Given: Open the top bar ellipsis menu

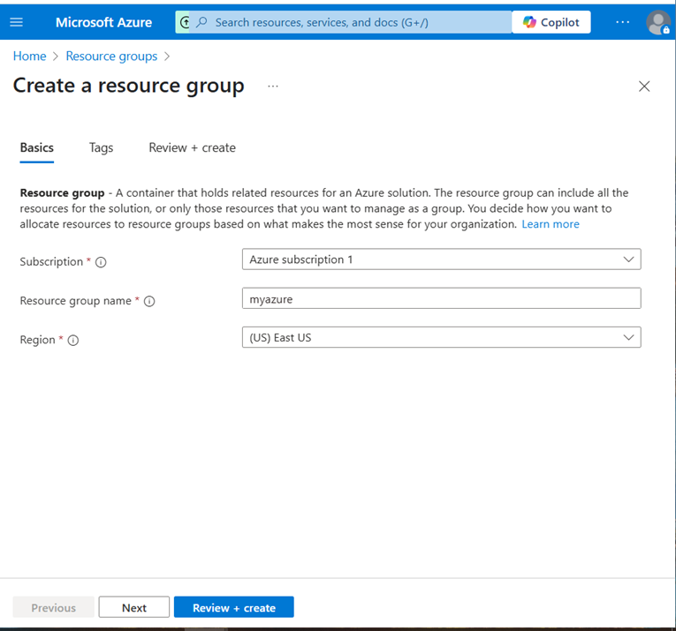Looking at the screenshot, I should point(622,22).
